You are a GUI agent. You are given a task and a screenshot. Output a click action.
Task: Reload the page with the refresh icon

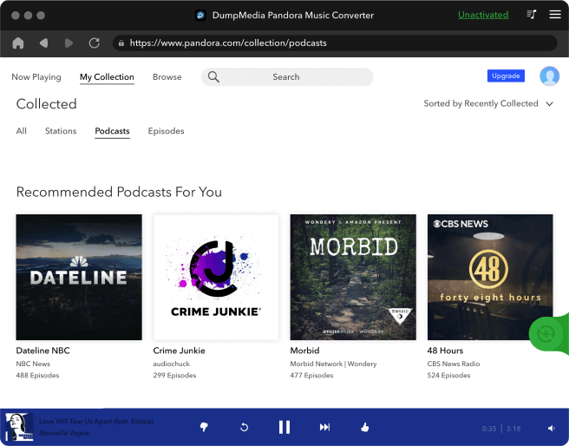click(94, 43)
